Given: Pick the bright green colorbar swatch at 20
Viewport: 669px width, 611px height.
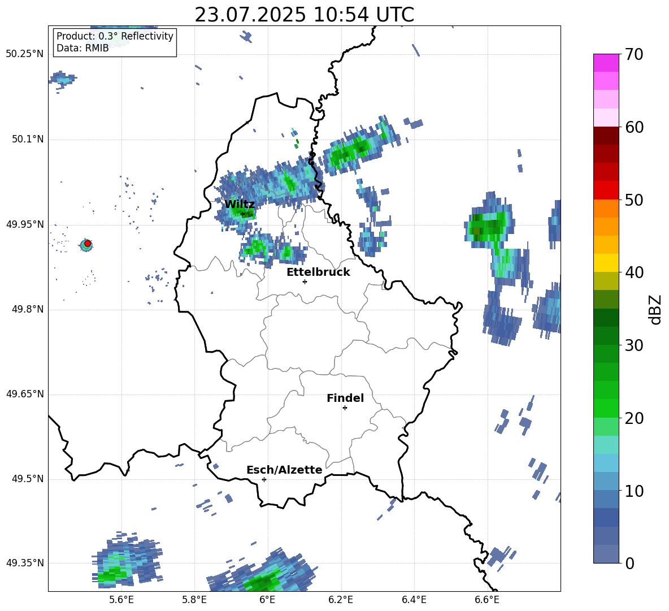Looking at the screenshot, I should (x=606, y=408).
